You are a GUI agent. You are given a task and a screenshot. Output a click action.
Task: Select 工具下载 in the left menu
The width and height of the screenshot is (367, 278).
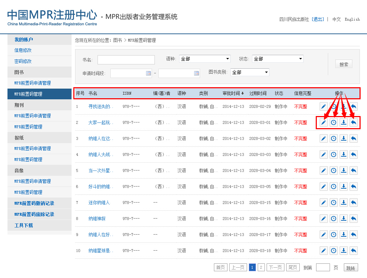pyautogui.click(x=23, y=225)
